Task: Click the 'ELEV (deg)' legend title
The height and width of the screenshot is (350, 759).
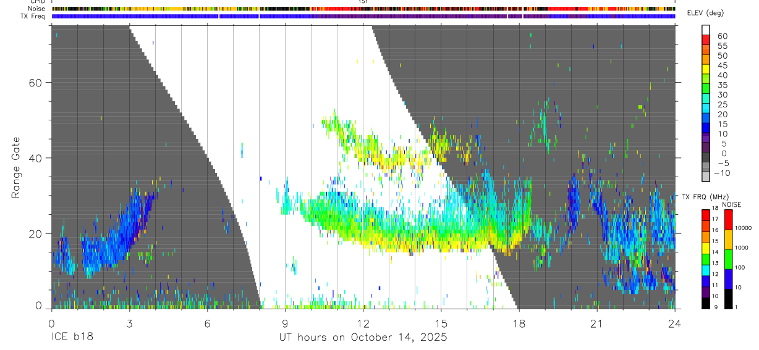Action: click(706, 13)
